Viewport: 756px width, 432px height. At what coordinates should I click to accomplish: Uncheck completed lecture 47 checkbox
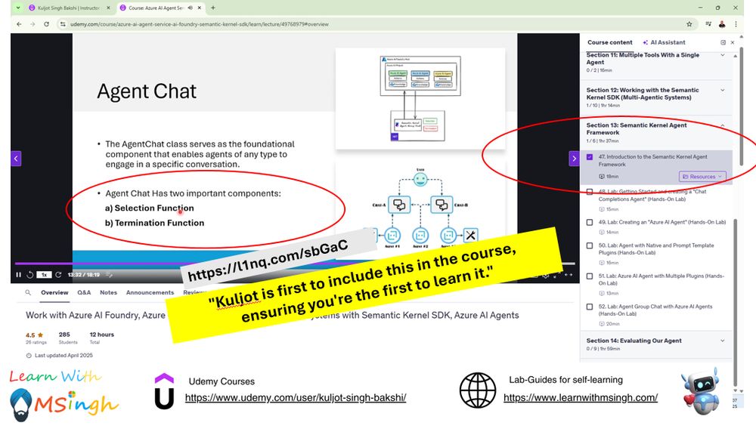[x=589, y=157]
